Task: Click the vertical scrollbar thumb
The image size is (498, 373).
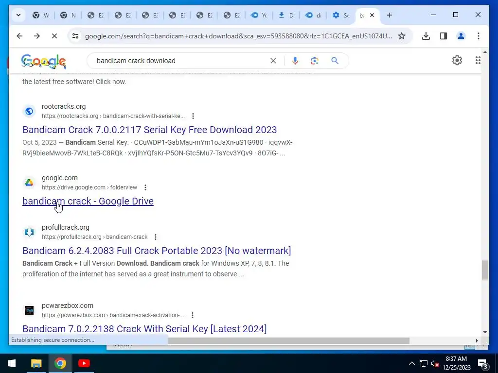Action: pos(485,270)
